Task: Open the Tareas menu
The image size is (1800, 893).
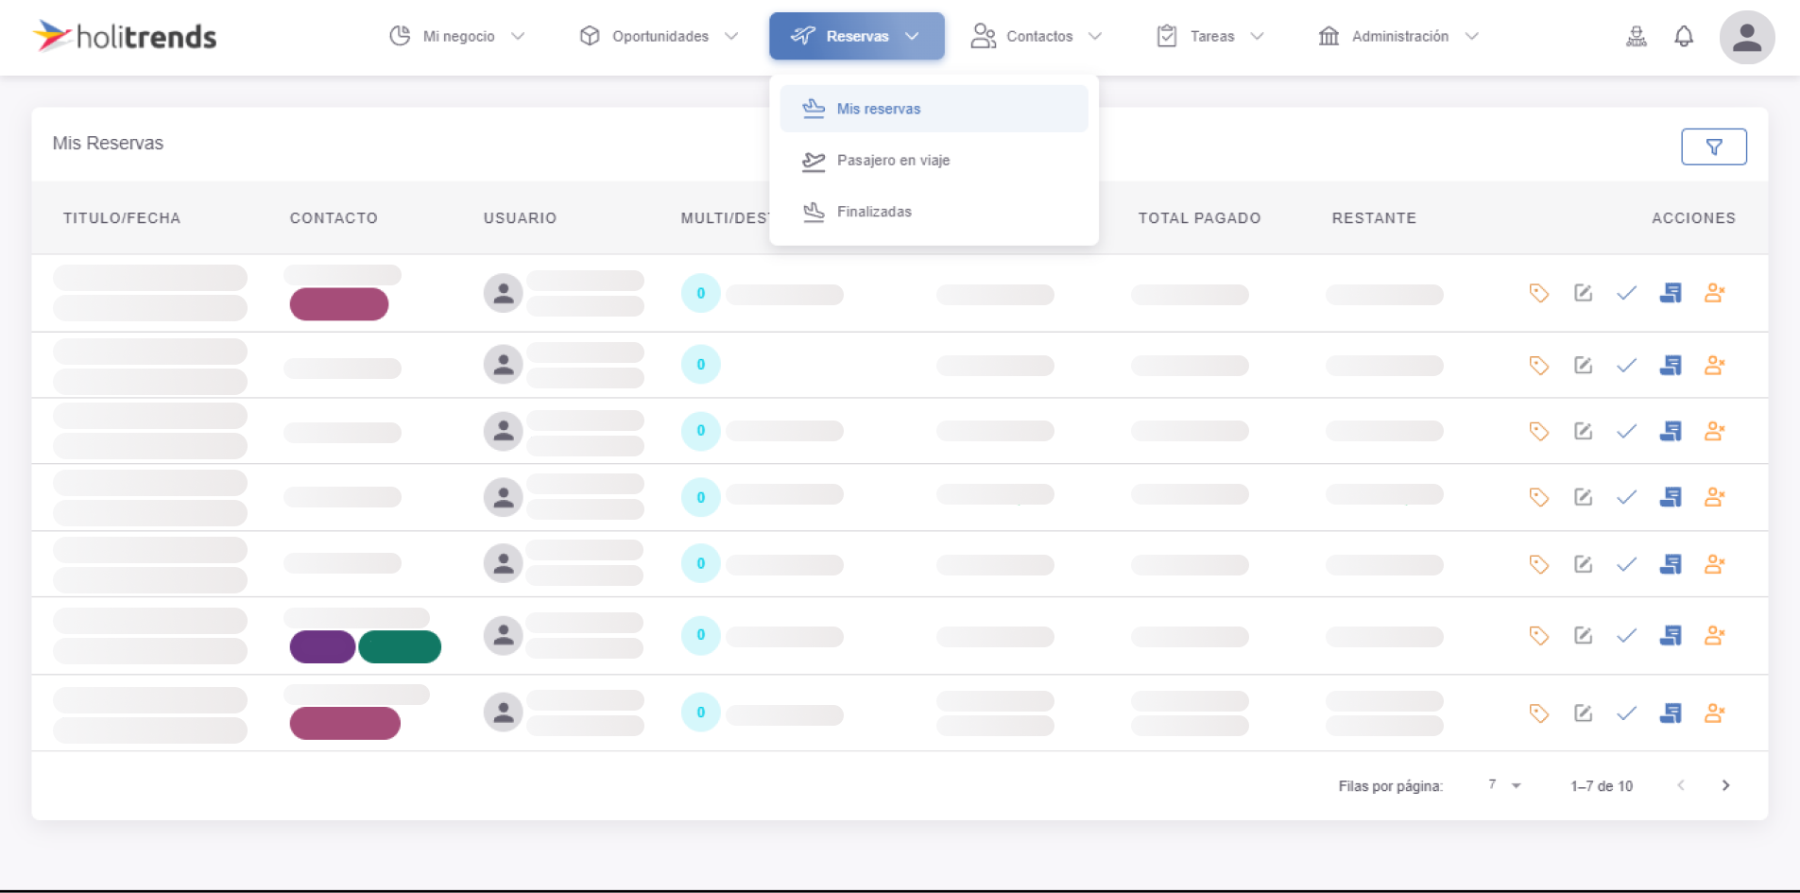Action: click(x=1210, y=36)
